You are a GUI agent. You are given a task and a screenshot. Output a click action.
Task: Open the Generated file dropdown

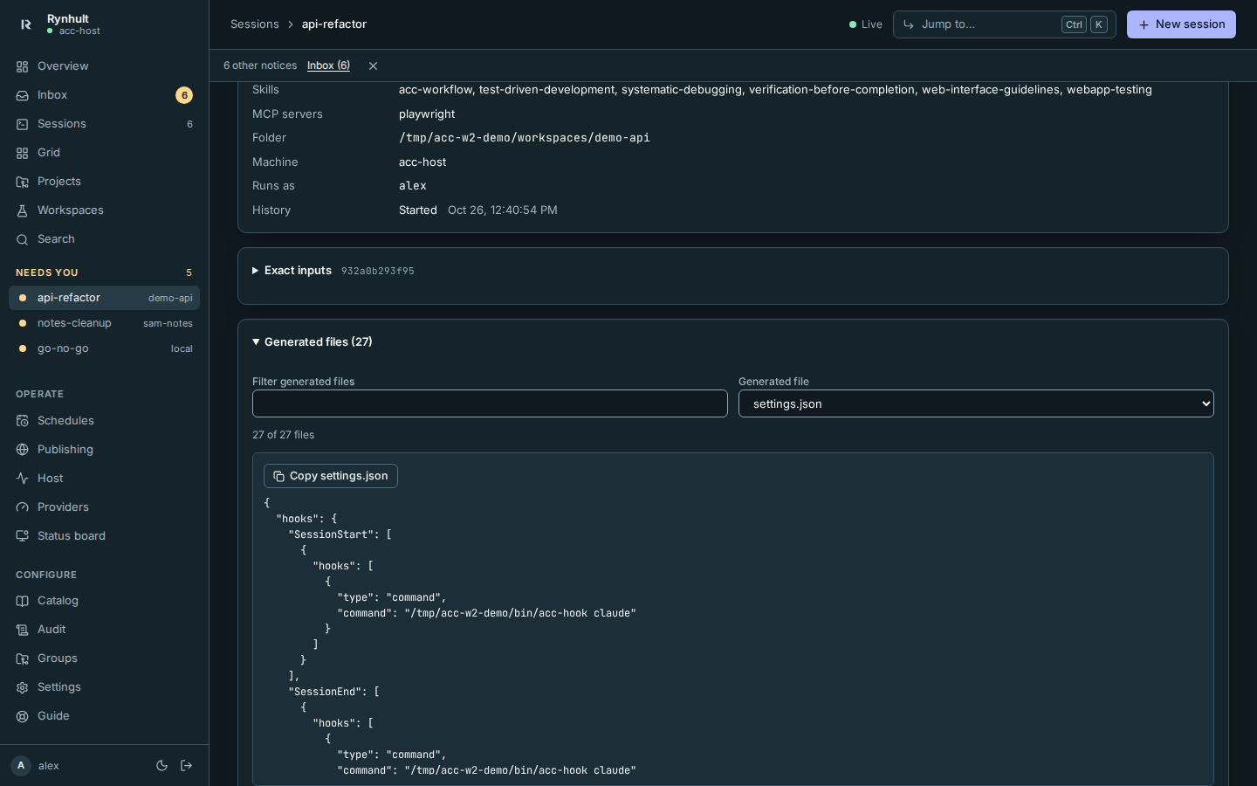[976, 403]
